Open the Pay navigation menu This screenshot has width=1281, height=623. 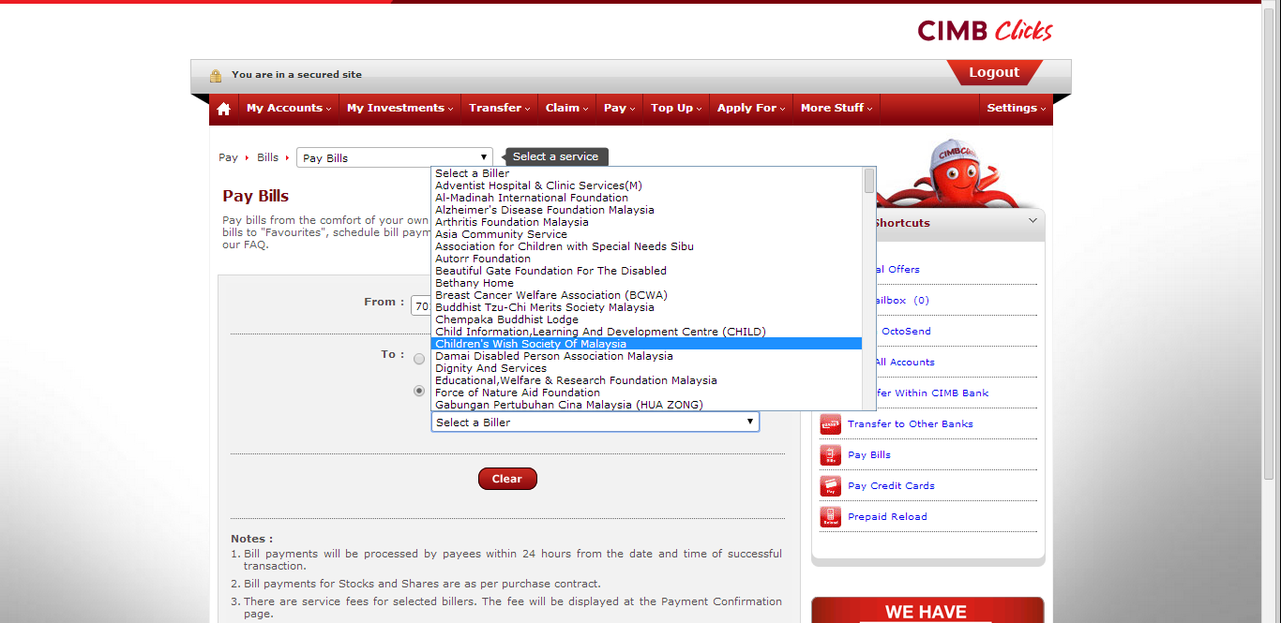(x=619, y=109)
